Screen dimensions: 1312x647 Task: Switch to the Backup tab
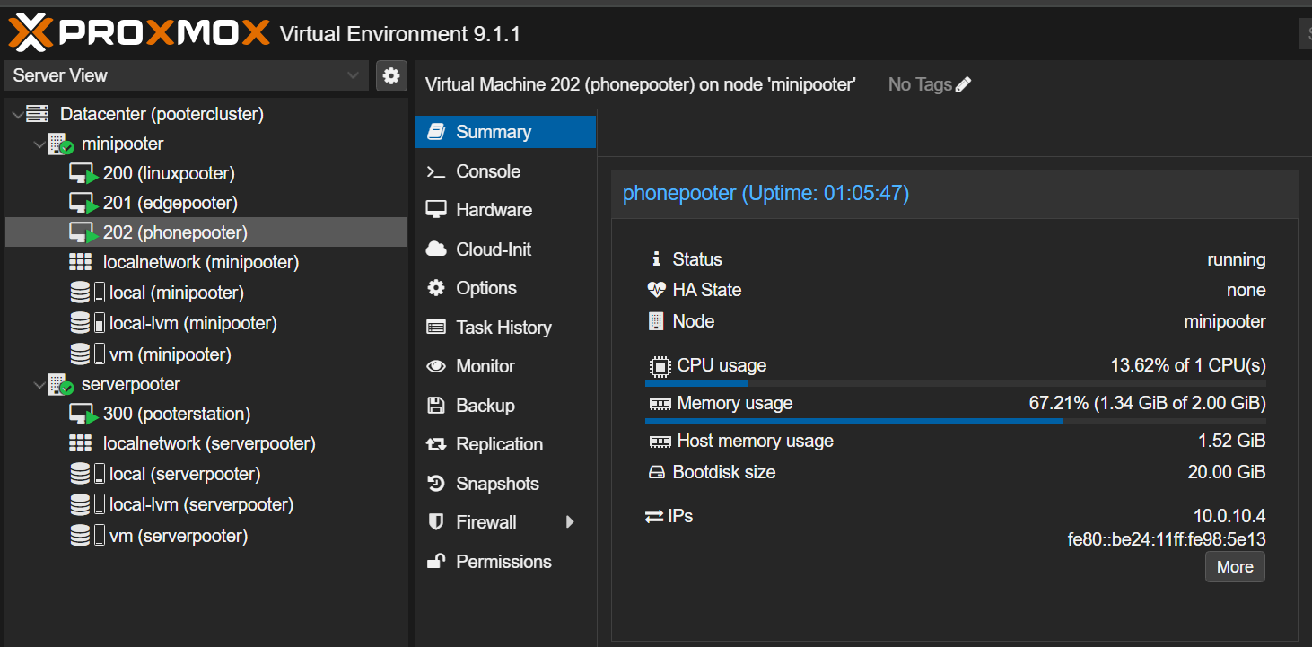505,406
